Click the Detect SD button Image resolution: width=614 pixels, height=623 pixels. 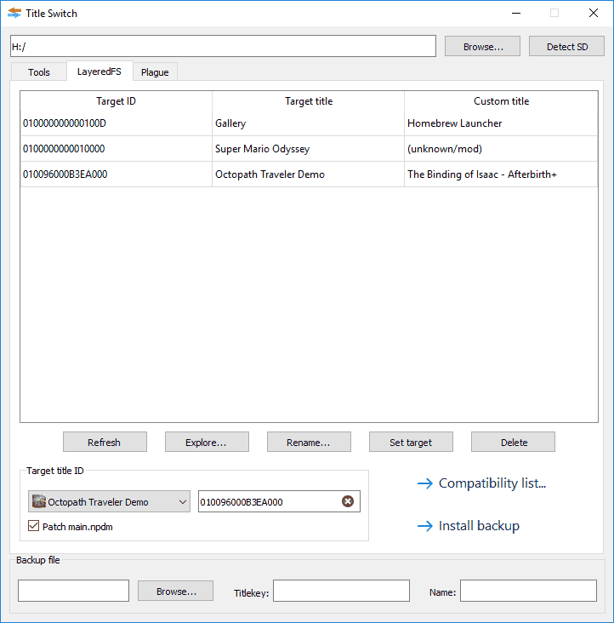566,47
